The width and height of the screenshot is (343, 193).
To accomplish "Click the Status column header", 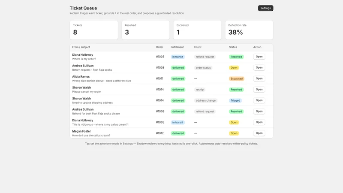I will 233,47.
